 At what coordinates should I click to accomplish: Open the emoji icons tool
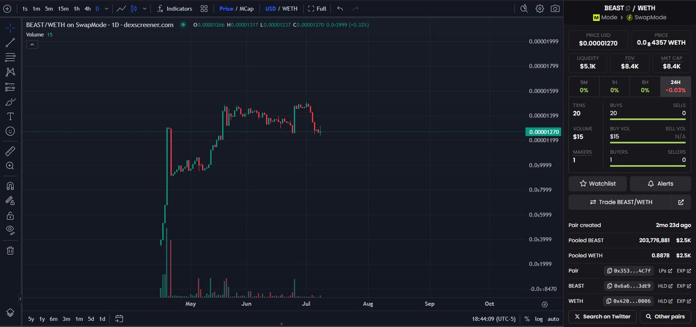10,132
